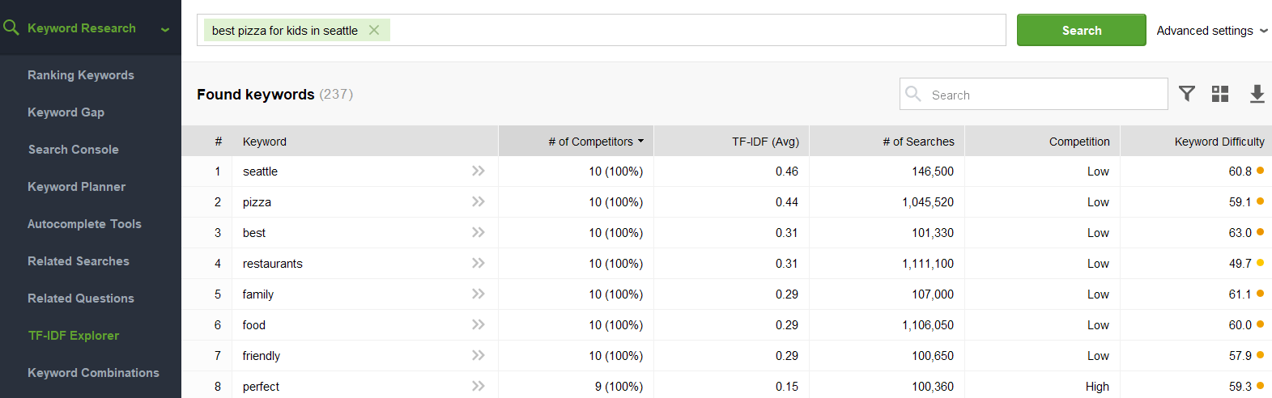Click orange difficulty dot for 'seattle'
Viewport: 1272px width, 398px height.
[1261, 171]
